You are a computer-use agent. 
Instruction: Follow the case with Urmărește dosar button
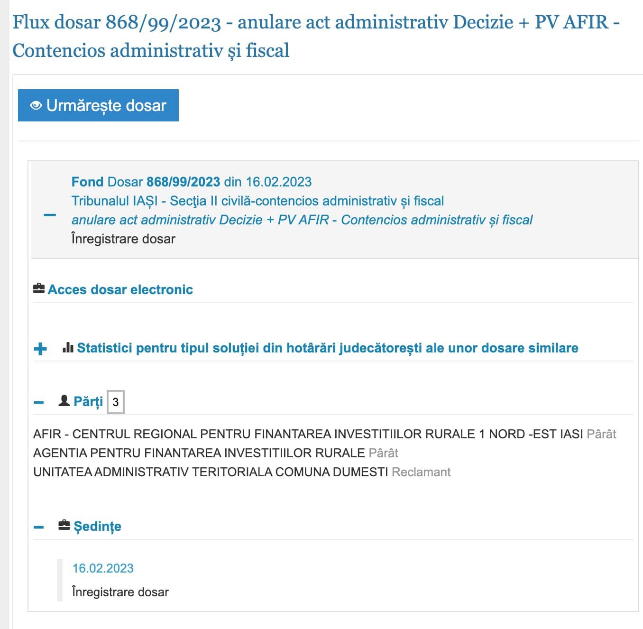pos(98,105)
